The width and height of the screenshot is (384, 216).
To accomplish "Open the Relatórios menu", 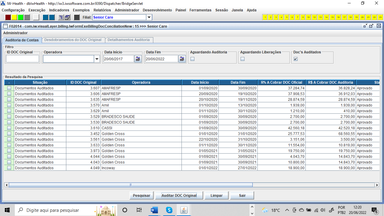I will click(x=102, y=10).
